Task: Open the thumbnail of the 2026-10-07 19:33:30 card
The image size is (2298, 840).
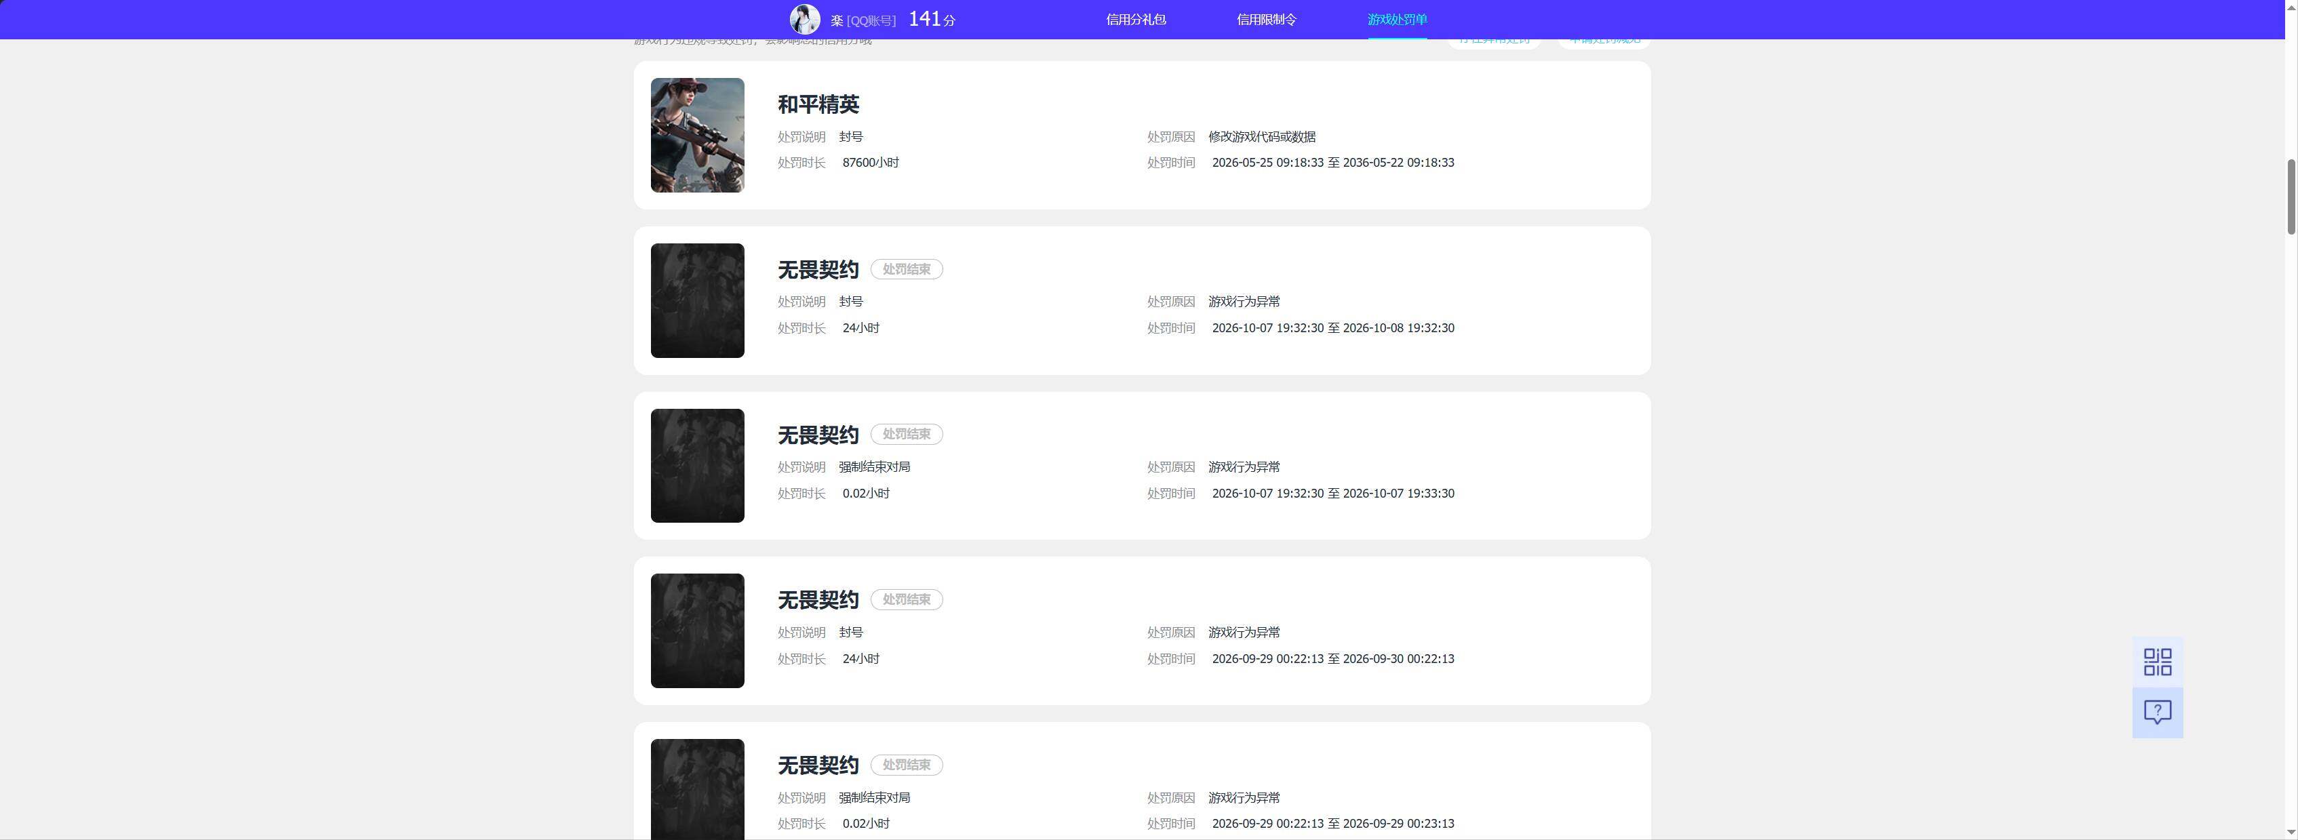Action: (696, 466)
